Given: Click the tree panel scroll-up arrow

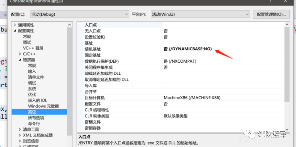Looking at the screenshot, I should pos(69,25).
